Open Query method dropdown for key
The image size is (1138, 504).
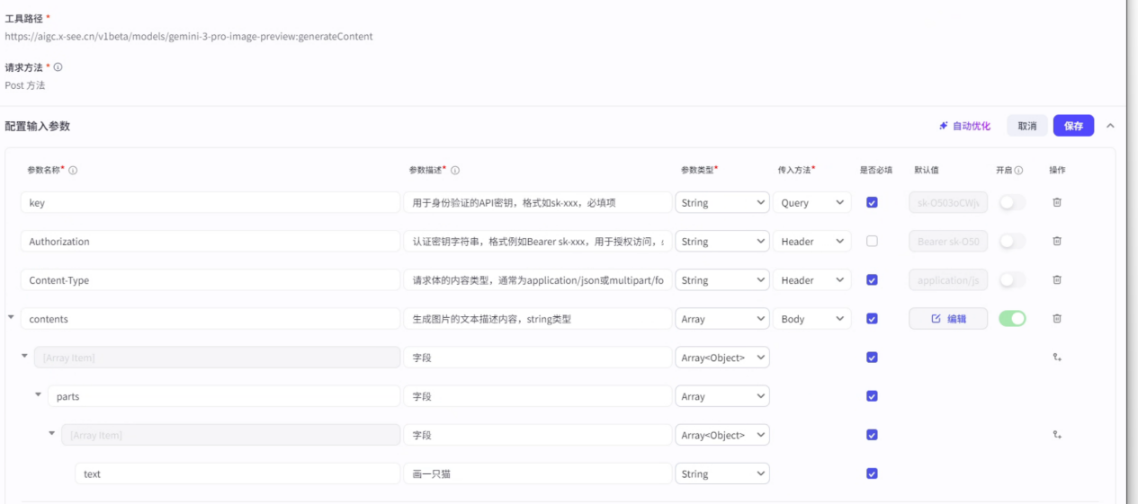tap(812, 202)
